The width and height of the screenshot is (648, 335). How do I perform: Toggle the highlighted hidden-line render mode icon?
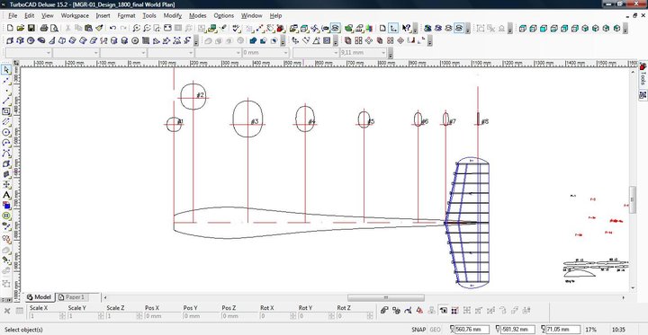459,28
